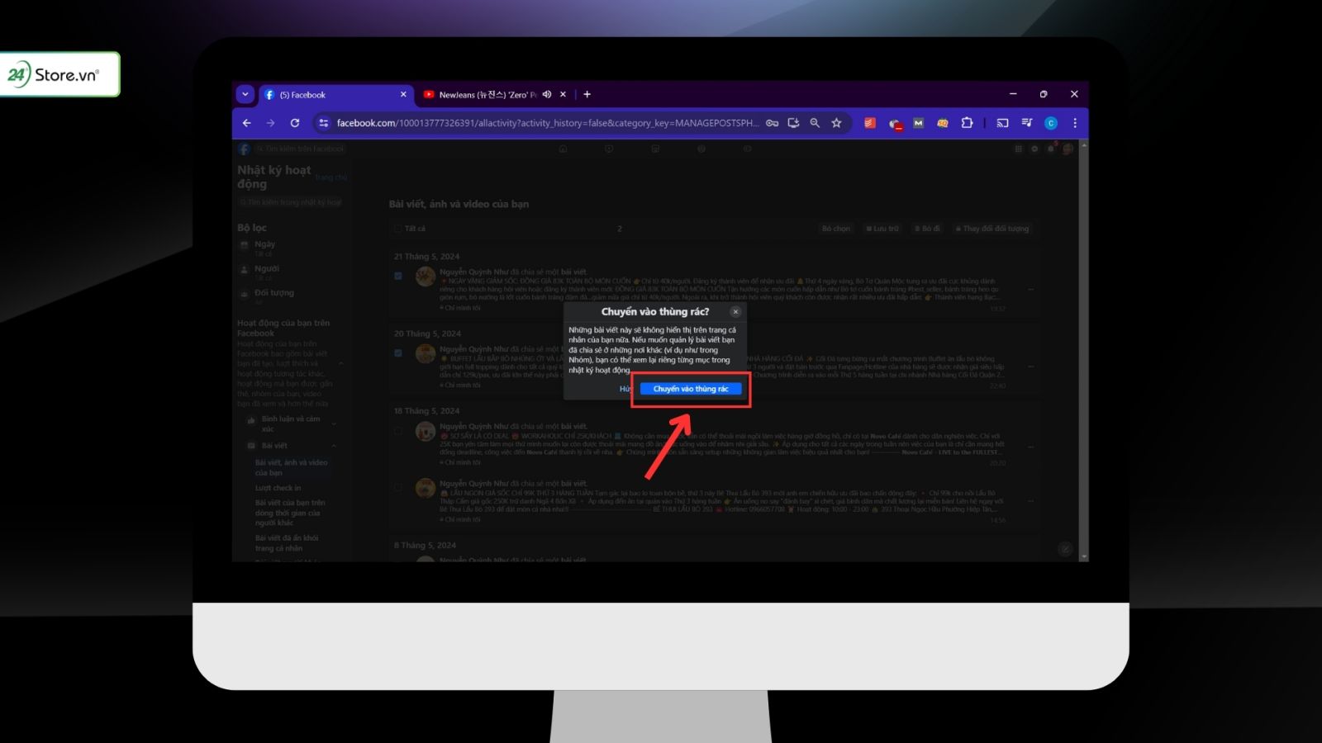Switch to the (5) Facebook tab
The width and height of the screenshot is (1322, 743).
click(335, 95)
